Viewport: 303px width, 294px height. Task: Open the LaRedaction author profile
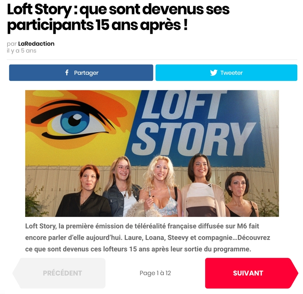36,44
